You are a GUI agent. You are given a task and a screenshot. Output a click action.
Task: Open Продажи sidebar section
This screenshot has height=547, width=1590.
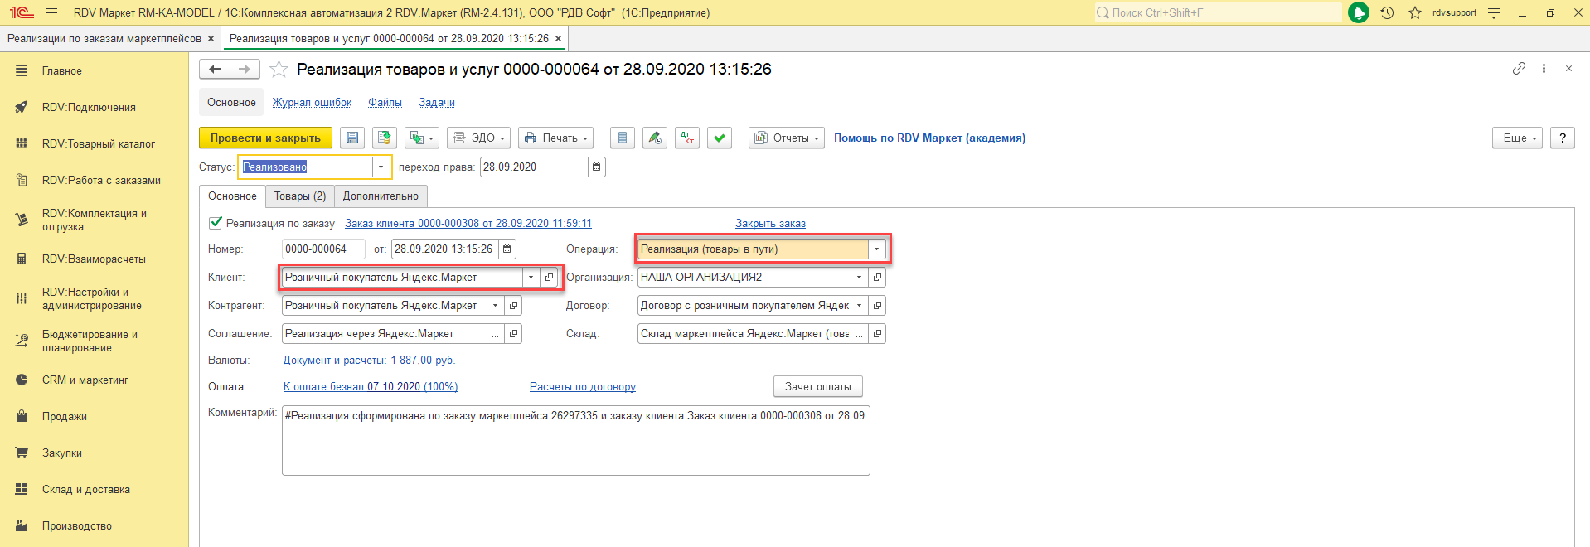click(94, 417)
